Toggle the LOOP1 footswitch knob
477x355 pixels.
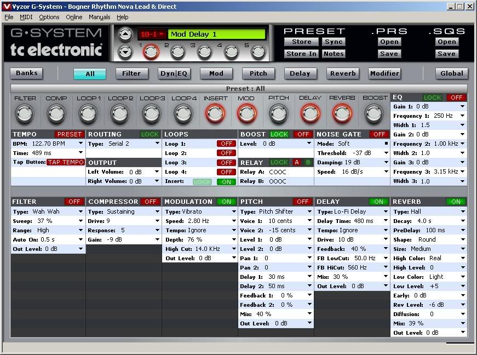(88, 113)
